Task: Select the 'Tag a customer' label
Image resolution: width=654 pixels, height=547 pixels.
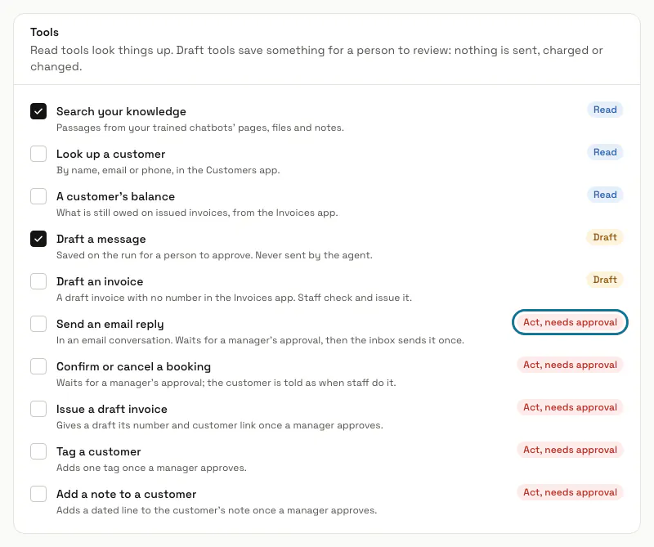Action: (99, 452)
